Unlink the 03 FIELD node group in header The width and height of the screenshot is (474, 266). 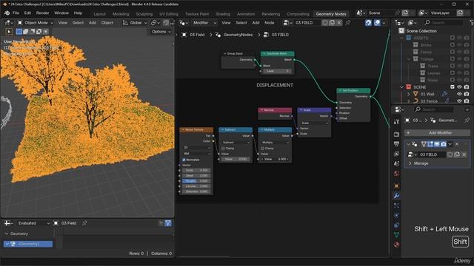[x=339, y=23]
